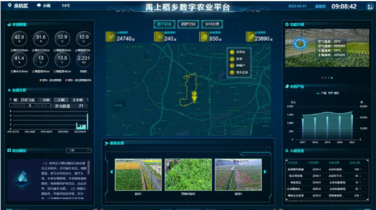Screen dimensions: 376x210
Task: Click the yellow location marker on the map
Action: [x=194, y=96]
